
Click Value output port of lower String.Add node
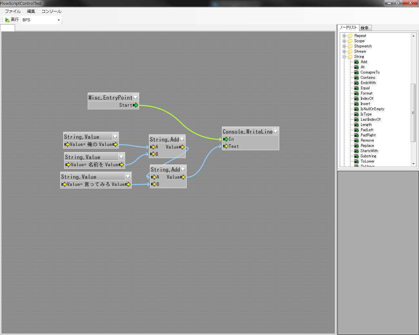[x=183, y=177]
